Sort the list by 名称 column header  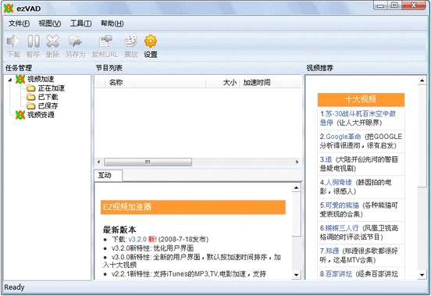pos(155,83)
